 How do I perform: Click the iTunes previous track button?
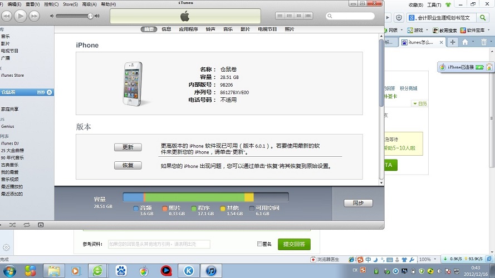tap(7, 16)
